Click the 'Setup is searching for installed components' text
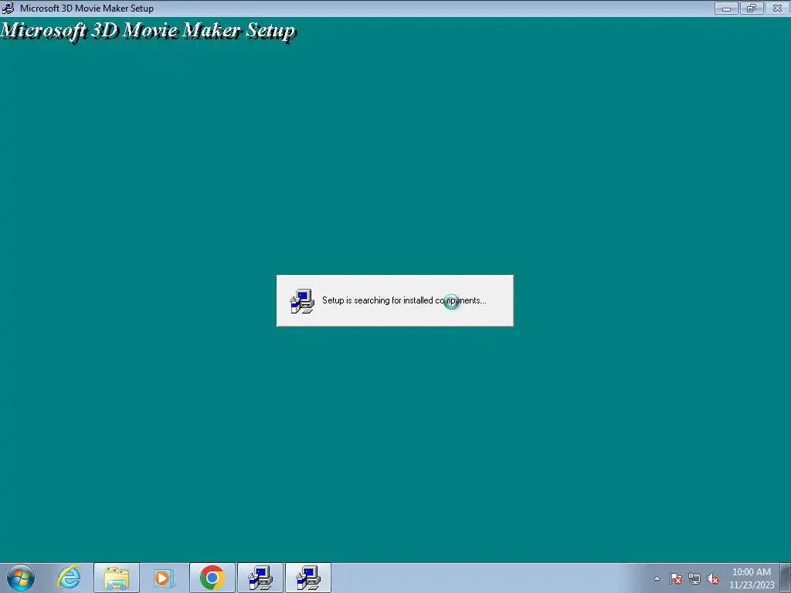 click(404, 300)
